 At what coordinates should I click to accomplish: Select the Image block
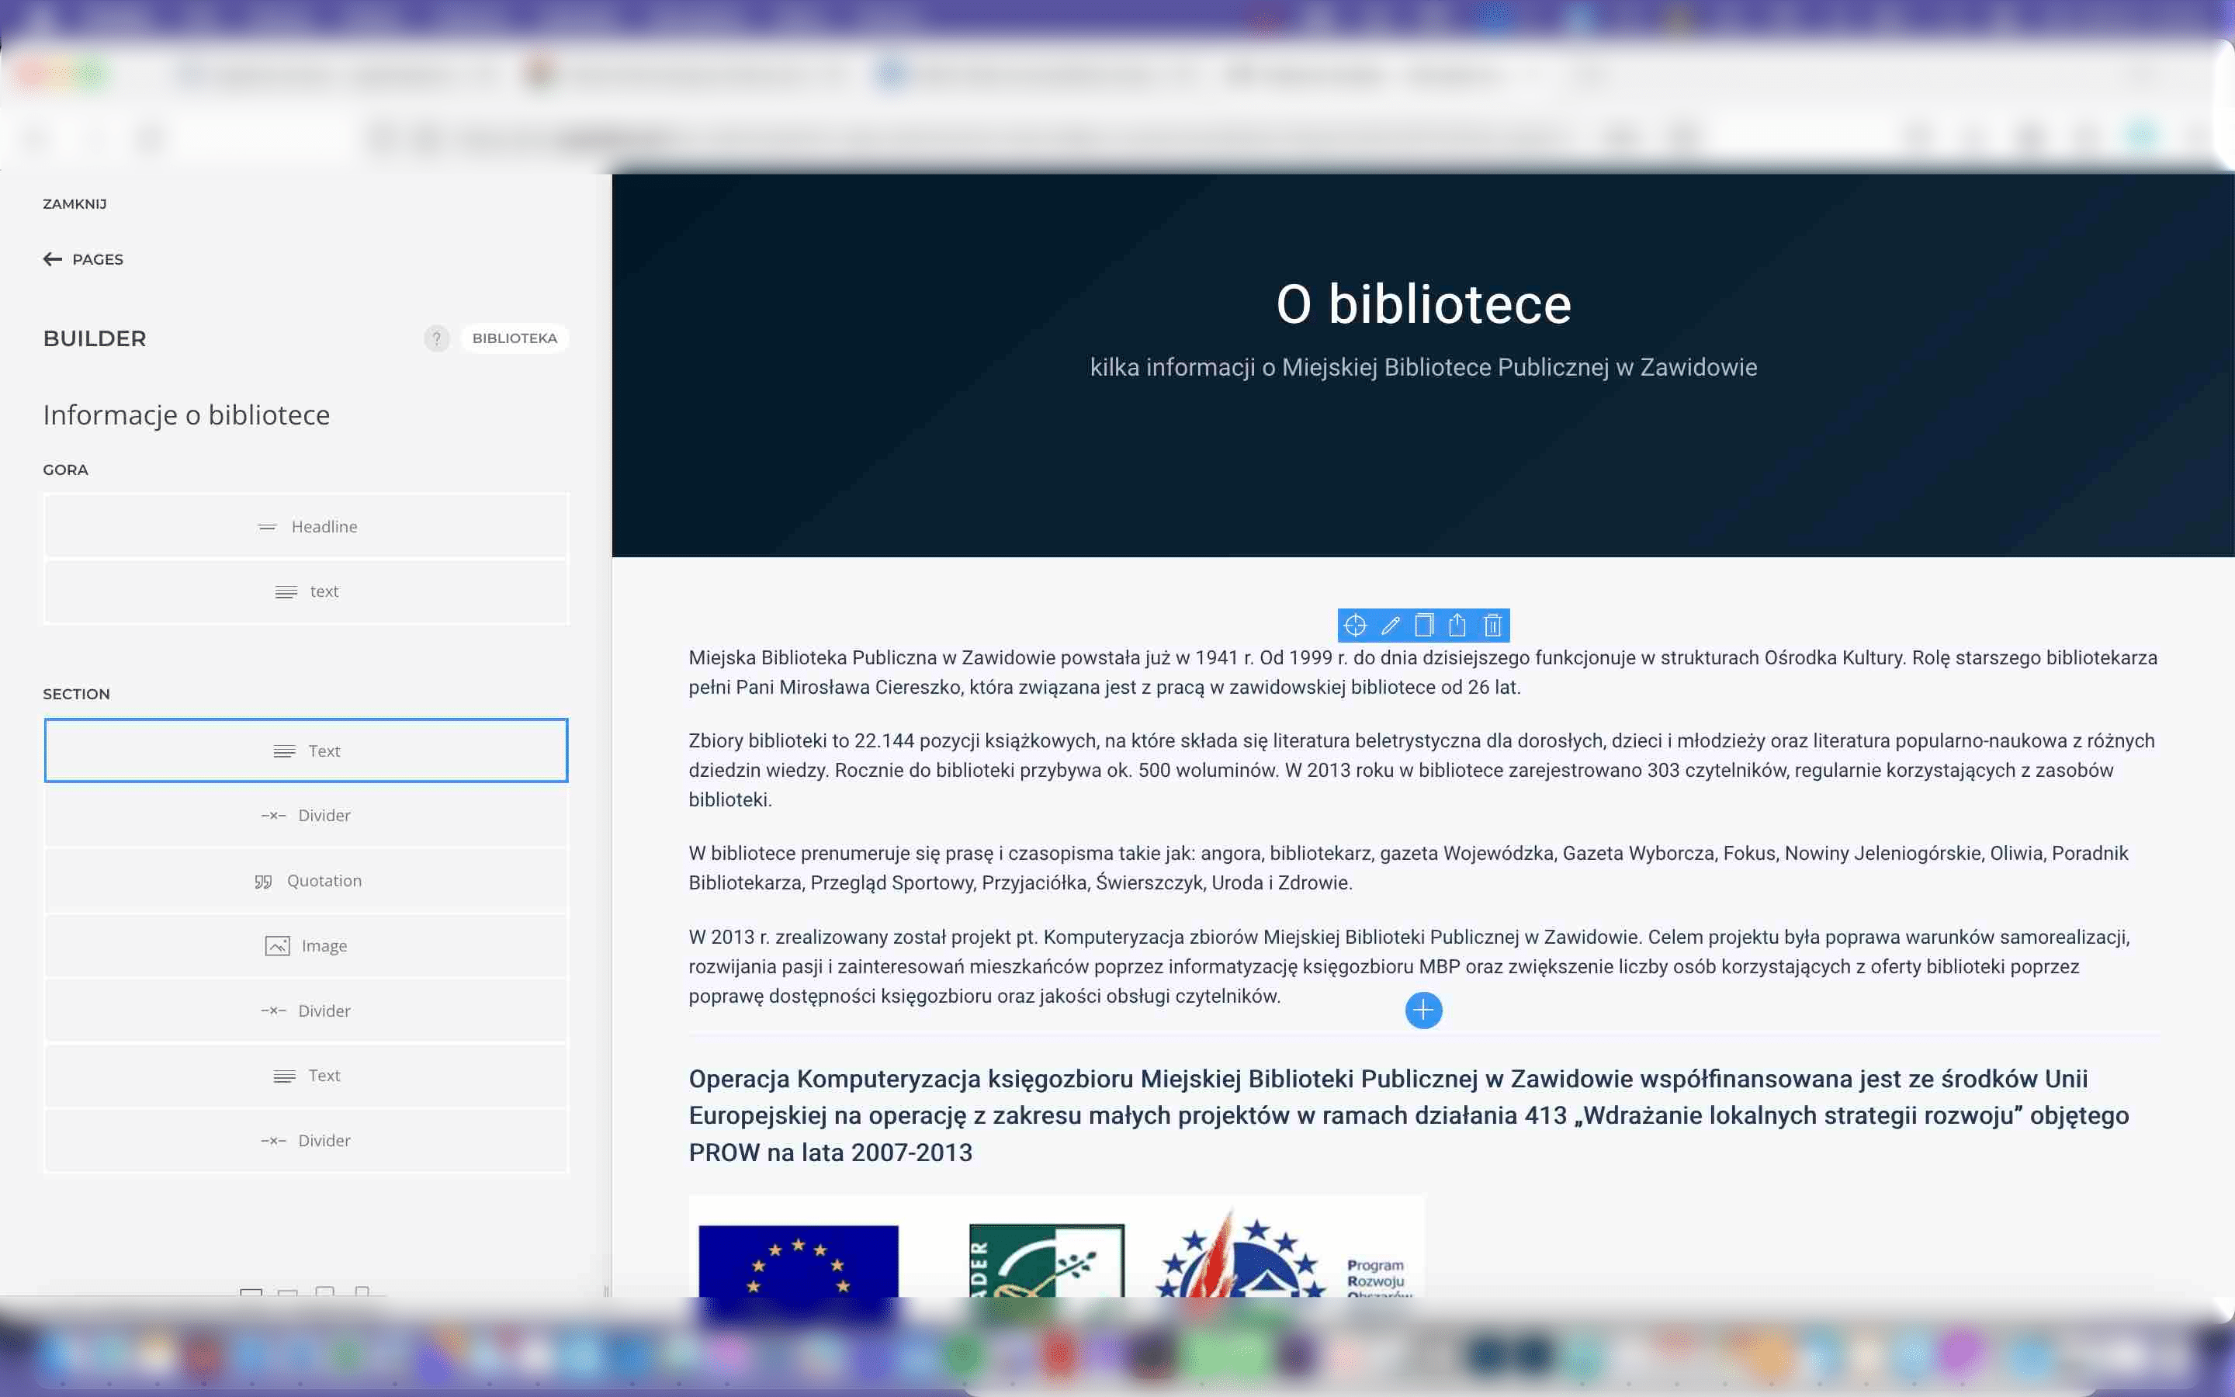(306, 945)
